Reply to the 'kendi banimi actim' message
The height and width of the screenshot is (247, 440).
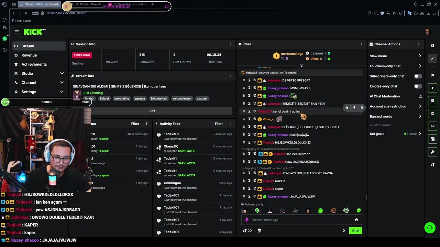click(346, 108)
